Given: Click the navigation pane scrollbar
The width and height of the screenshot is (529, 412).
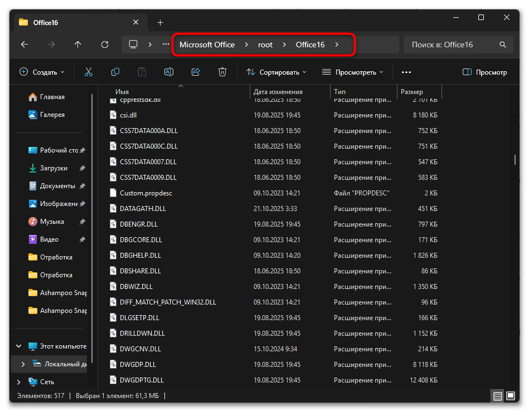Looking at the screenshot, I should click(92, 229).
